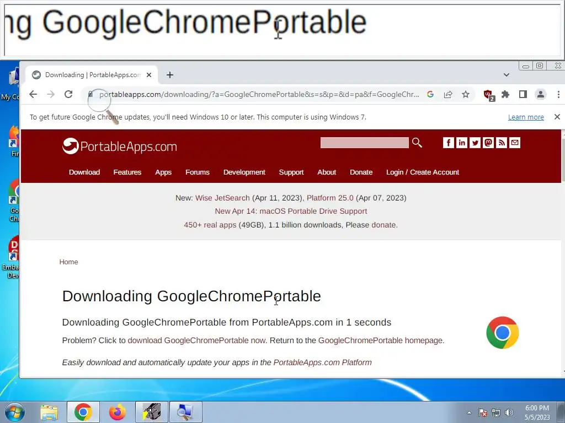
Task: Open File Explorer from the taskbar
Action: point(49,412)
